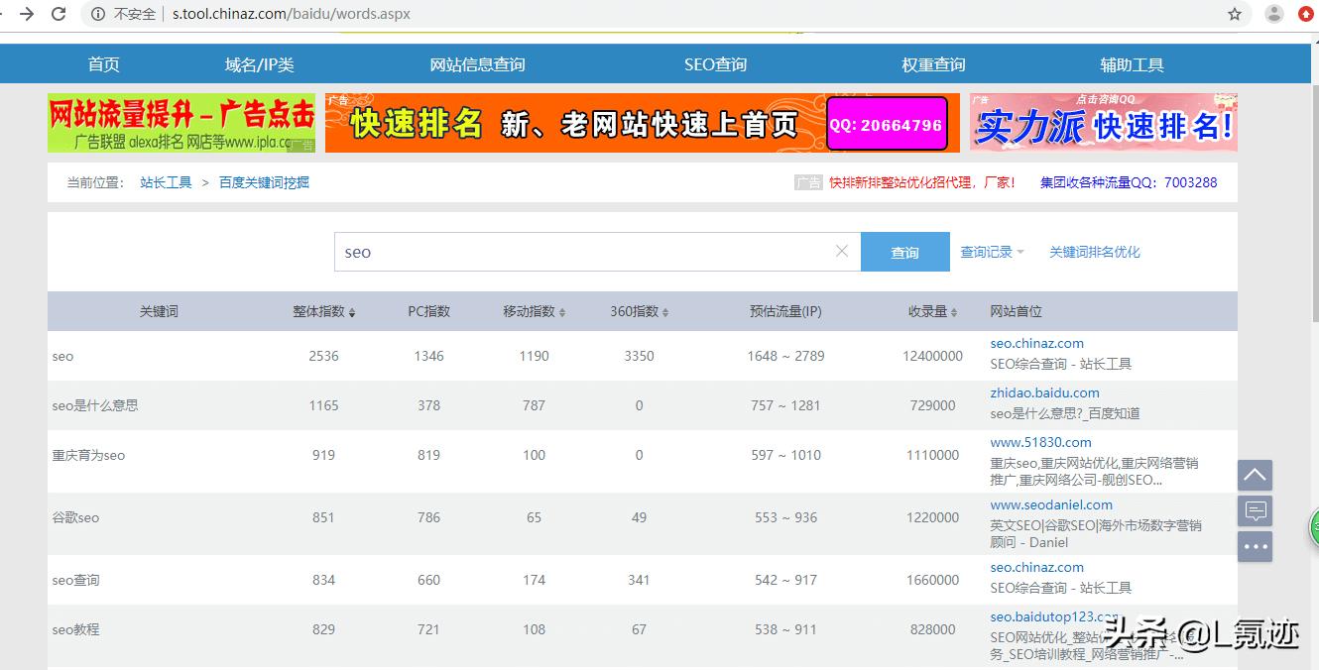Click the back-to-top arrow icon

1255,475
